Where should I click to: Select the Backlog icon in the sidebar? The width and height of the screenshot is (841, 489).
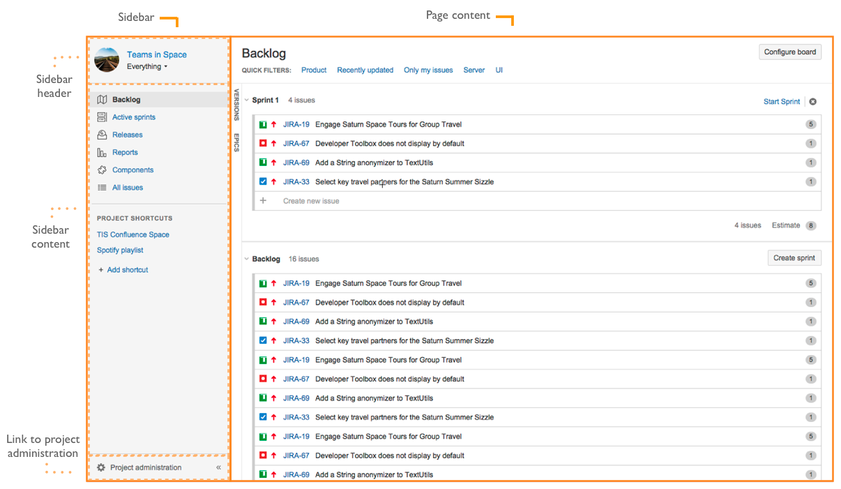(100, 99)
